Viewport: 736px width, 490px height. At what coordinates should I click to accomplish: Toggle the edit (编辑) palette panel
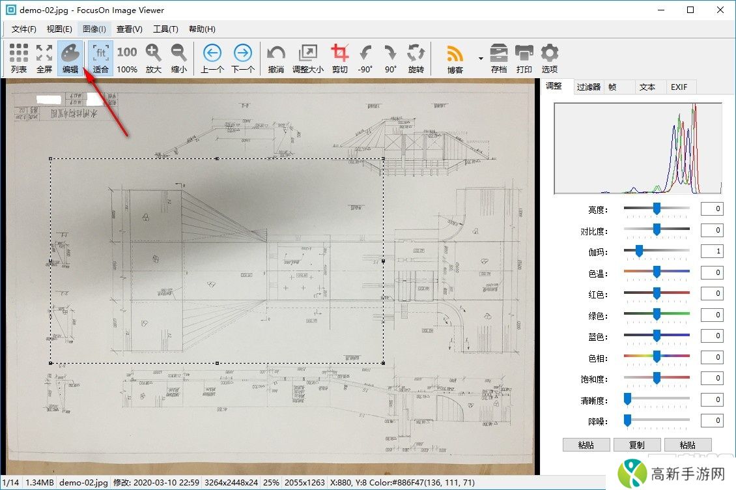point(70,58)
